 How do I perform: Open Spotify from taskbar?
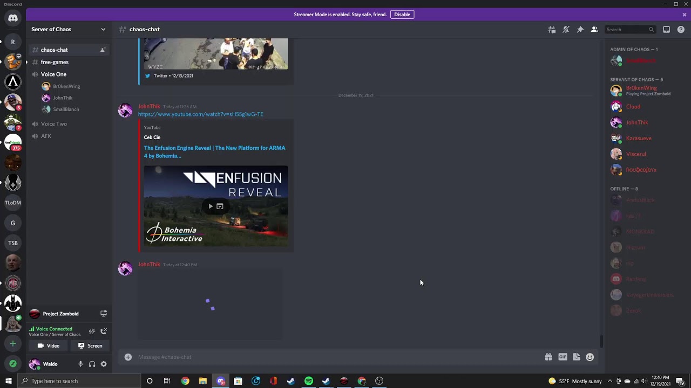309,381
